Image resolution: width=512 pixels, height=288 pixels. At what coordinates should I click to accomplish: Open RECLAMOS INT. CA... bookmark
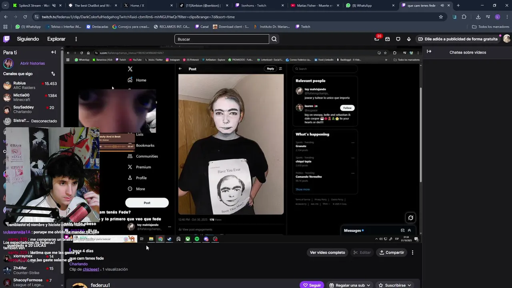[172, 27]
